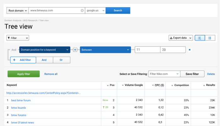Click the 12K results value
Screen dimensions: 220x126
click(212, 115)
